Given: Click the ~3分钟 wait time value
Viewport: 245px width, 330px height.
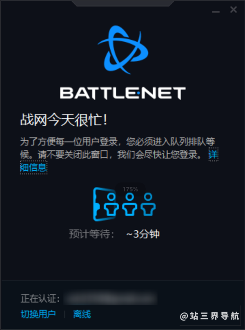Looking at the screenshot, I should pyautogui.click(x=143, y=234).
